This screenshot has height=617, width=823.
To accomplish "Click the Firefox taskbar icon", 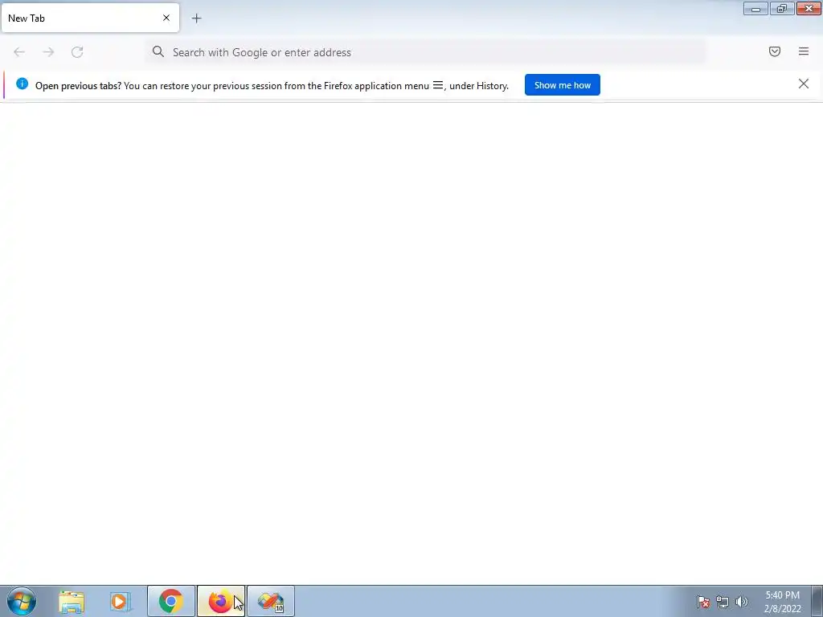I will pos(221,601).
